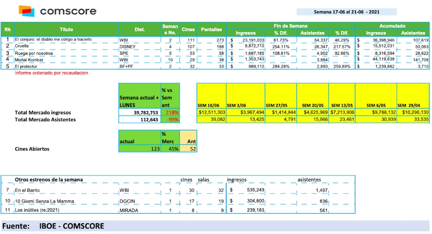
Task: Click the 'Pantallas' column header
Action: pyautogui.click(x=211, y=29)
